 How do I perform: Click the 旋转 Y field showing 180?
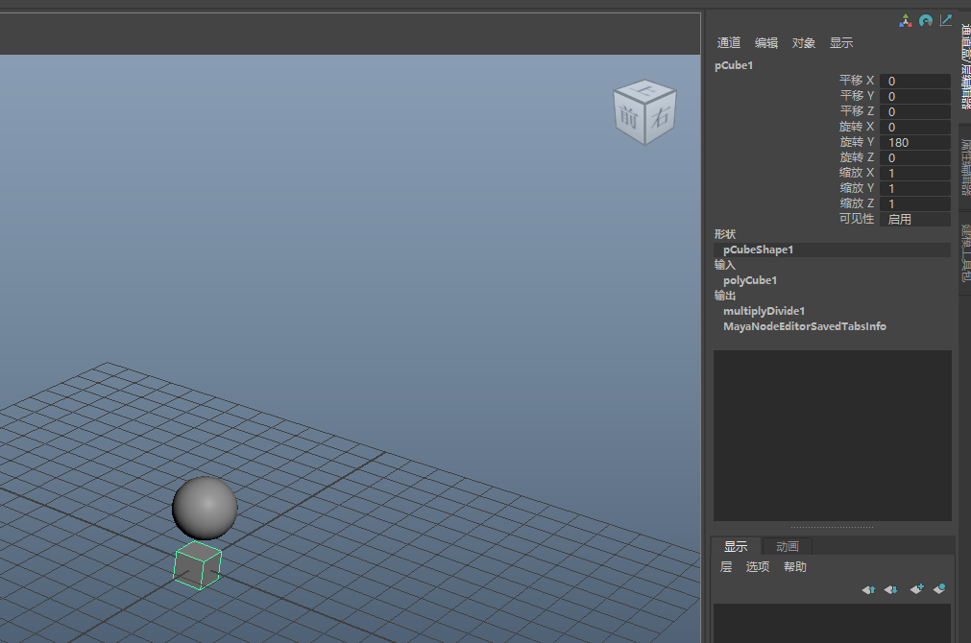point(914,142)
